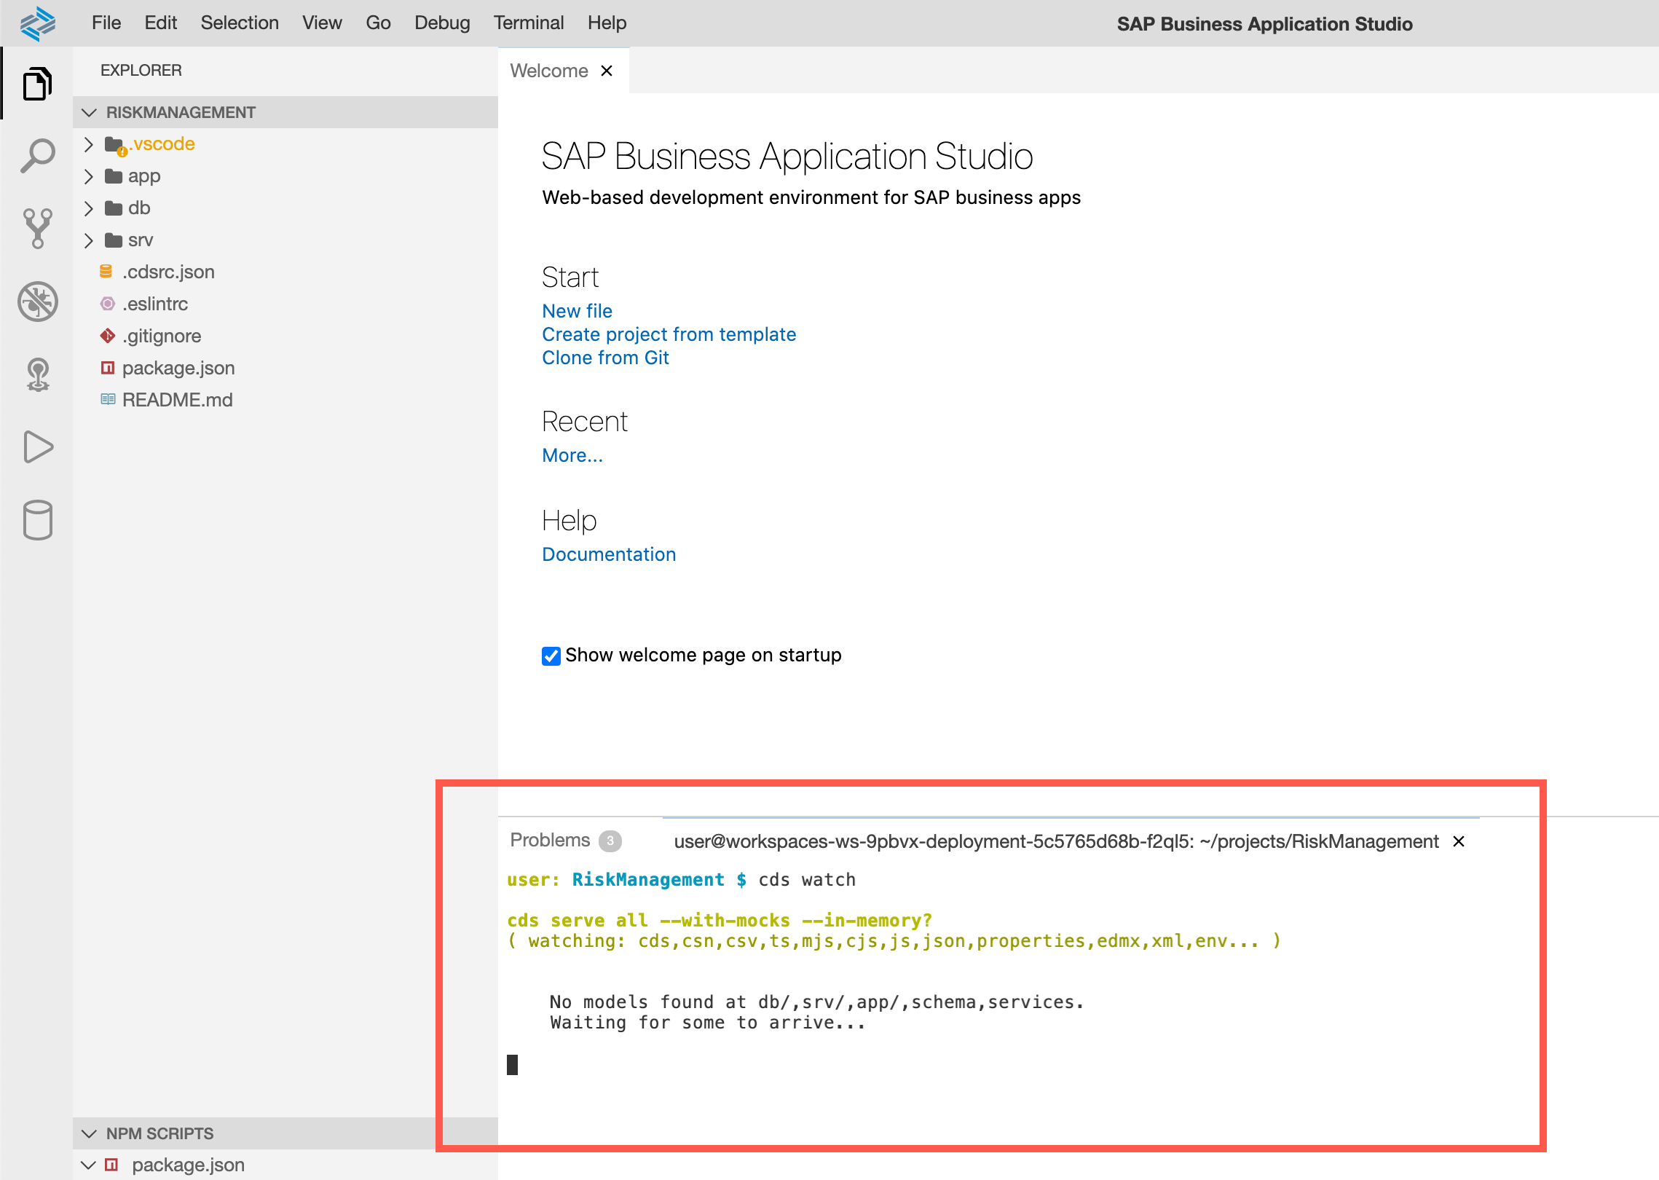Click the Source Control sidebar icon
The width and height of the screenshot is (1659, 1180).
pos(39,225)
